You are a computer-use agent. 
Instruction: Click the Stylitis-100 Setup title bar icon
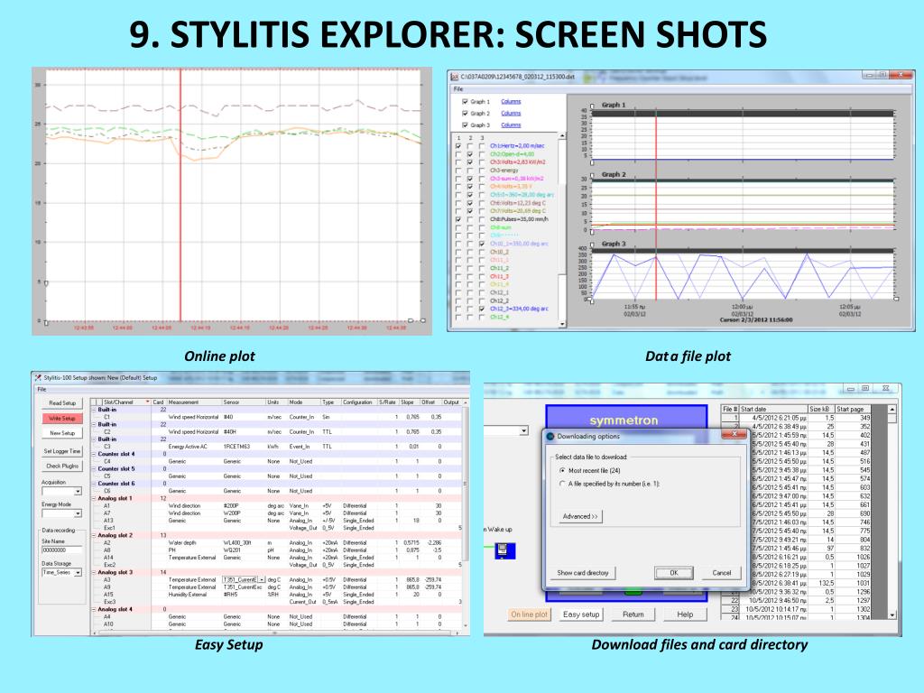click(38, 378)
